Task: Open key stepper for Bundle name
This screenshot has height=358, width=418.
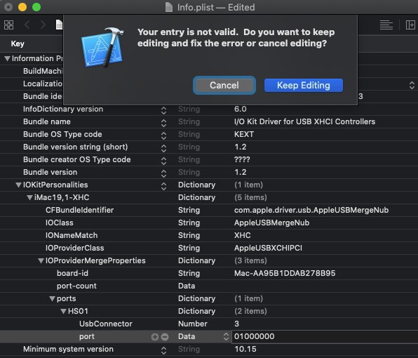Action: click(x=163, y=123)
